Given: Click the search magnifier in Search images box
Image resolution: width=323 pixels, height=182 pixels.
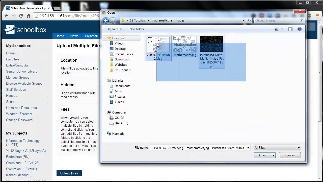Looking at the screenshot, I should pos(302,20).
